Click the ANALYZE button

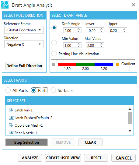30,158
